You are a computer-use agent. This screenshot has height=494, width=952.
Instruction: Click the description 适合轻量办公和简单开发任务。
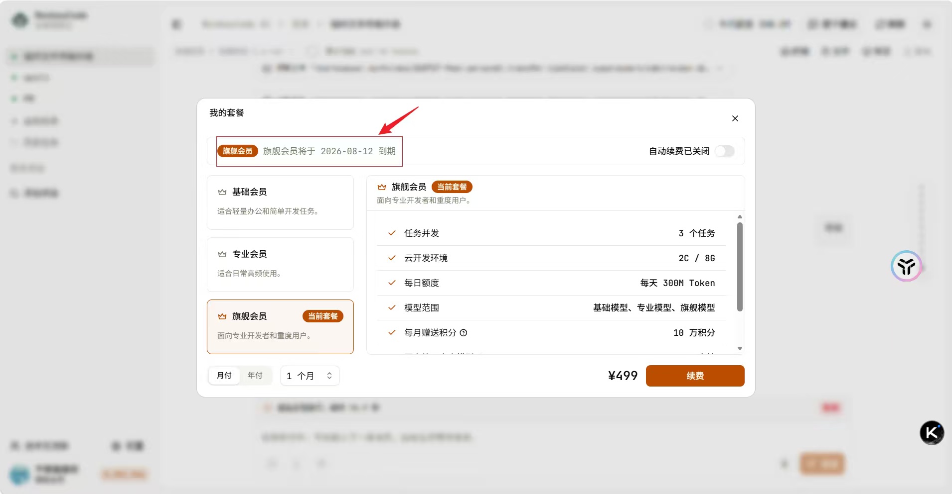click(x=268, y=211)
